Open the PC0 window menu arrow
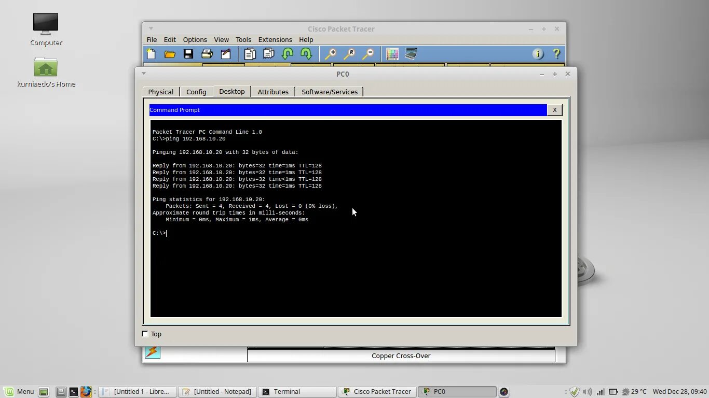Image resolution: width=709 pixels, height=398 pixels. tap(144, 74)
